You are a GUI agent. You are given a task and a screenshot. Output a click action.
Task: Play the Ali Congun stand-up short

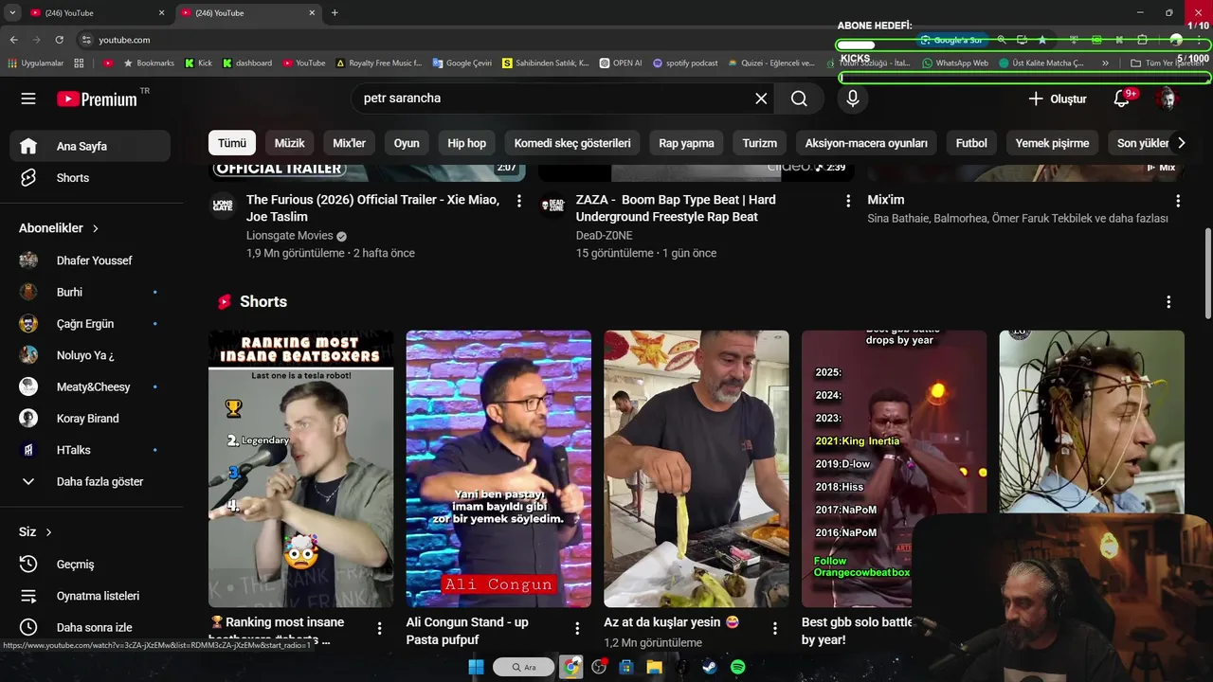point(498,469)
